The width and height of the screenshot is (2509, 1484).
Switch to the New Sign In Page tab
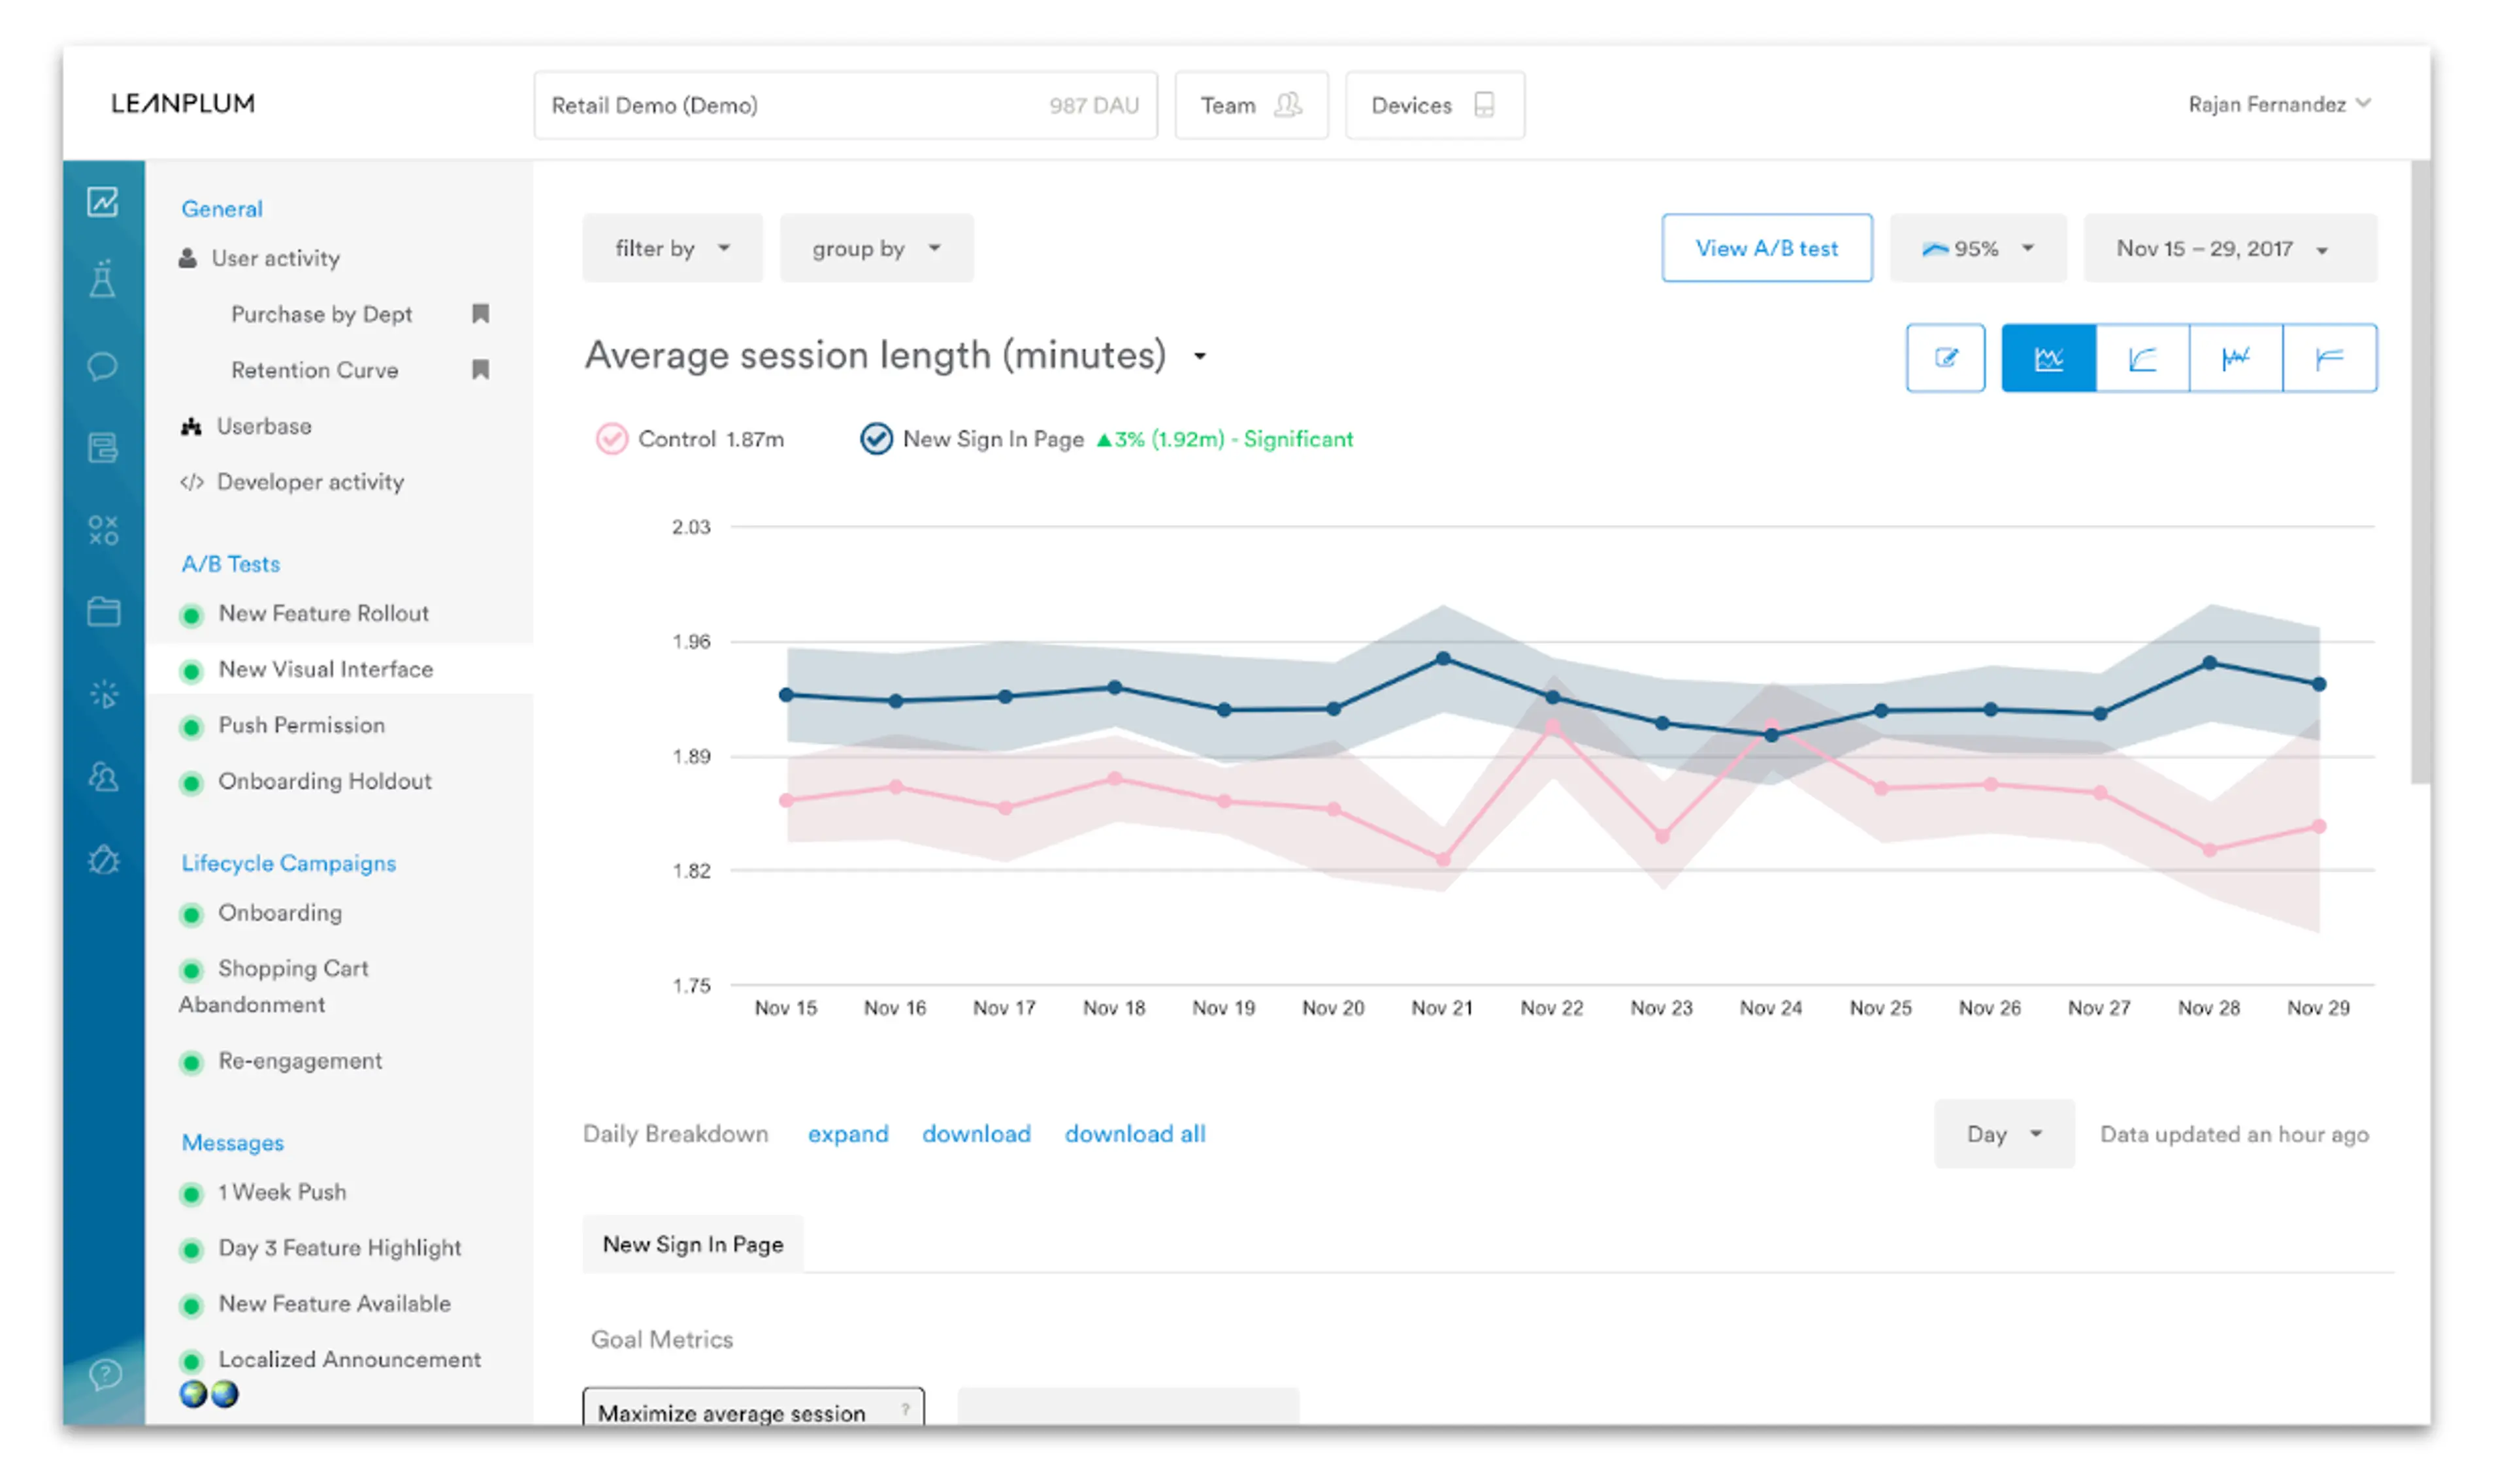pyautogui.click(x=693, y=1244)
